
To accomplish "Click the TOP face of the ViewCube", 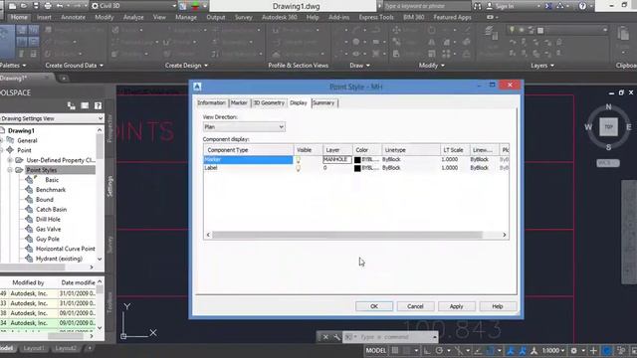I will 608,127.
